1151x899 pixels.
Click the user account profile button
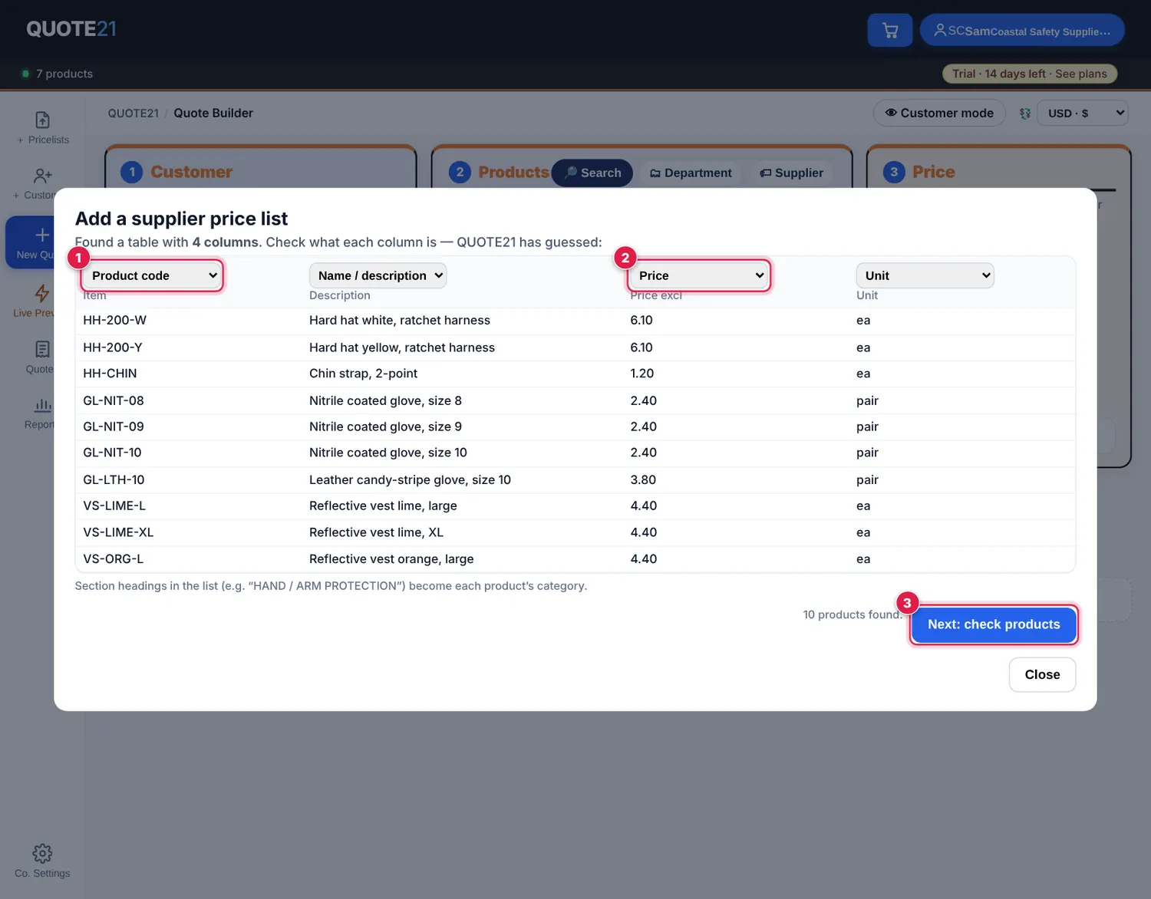tap(1022, 31)
